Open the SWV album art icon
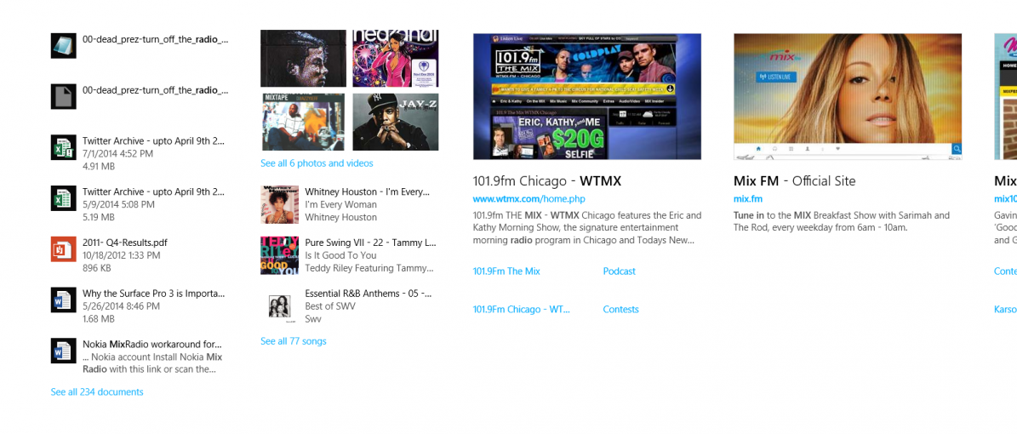Screen dimensions: 1017x434 coord(279,306)
